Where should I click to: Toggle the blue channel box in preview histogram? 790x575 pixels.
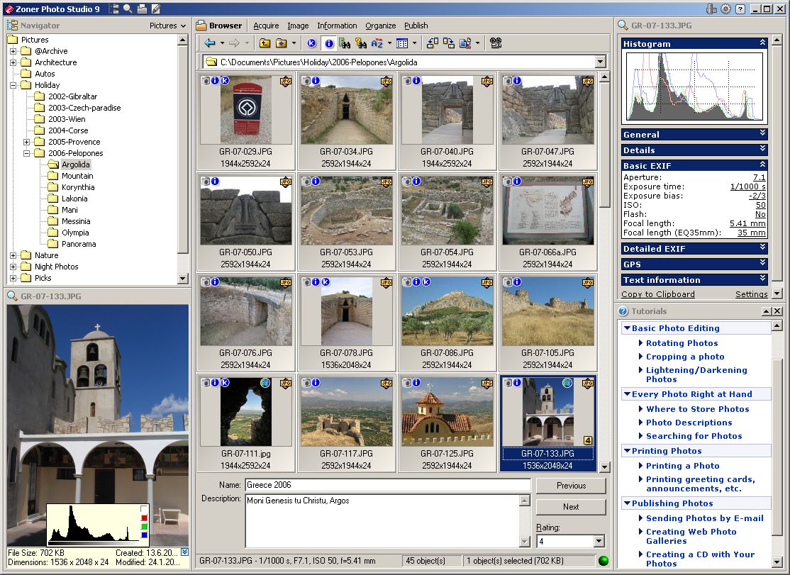(145, 536)
